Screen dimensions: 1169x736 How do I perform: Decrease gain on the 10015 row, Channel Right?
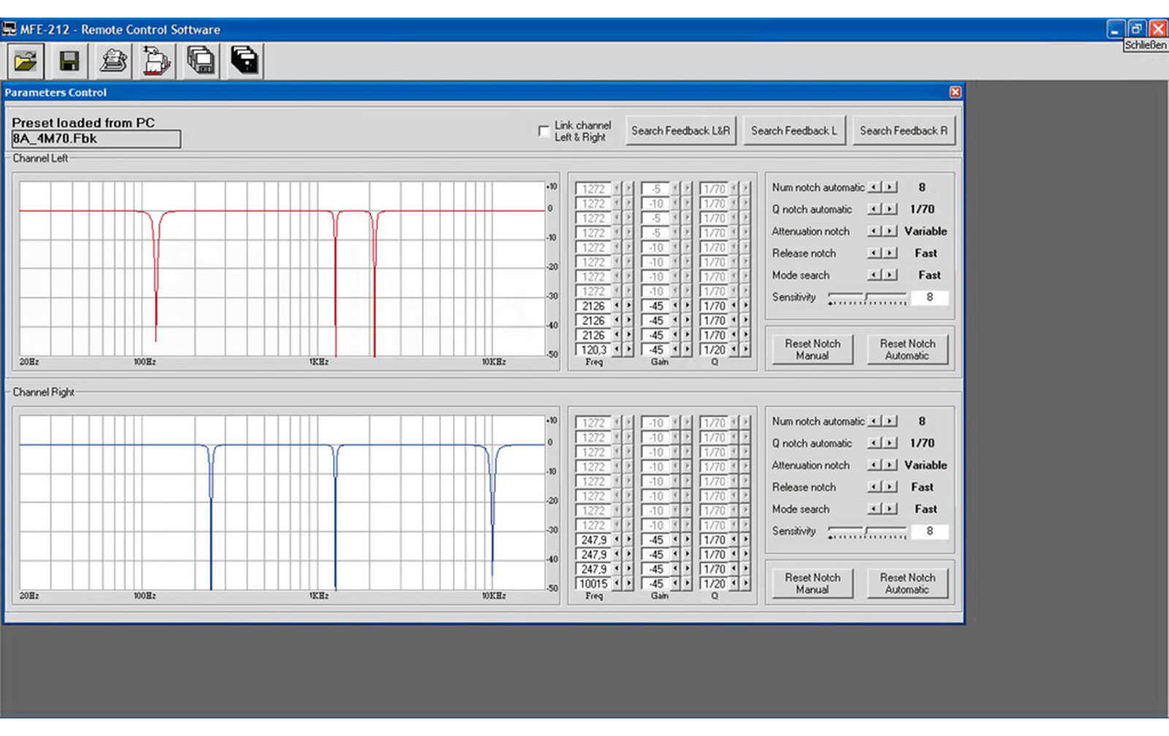[675, 583]
